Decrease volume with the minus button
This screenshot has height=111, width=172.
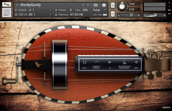[x=145, y=15]
